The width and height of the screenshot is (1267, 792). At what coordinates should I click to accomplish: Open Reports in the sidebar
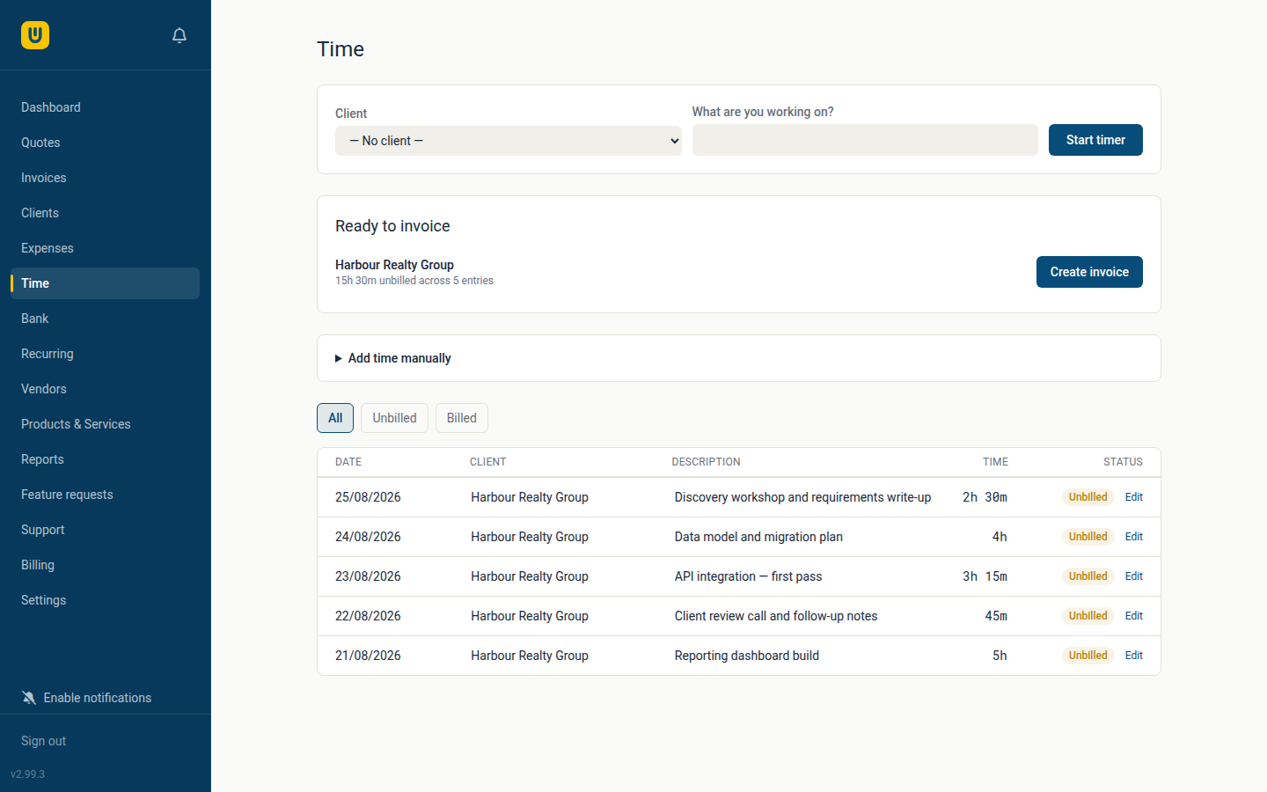click(x=105, y=459)
